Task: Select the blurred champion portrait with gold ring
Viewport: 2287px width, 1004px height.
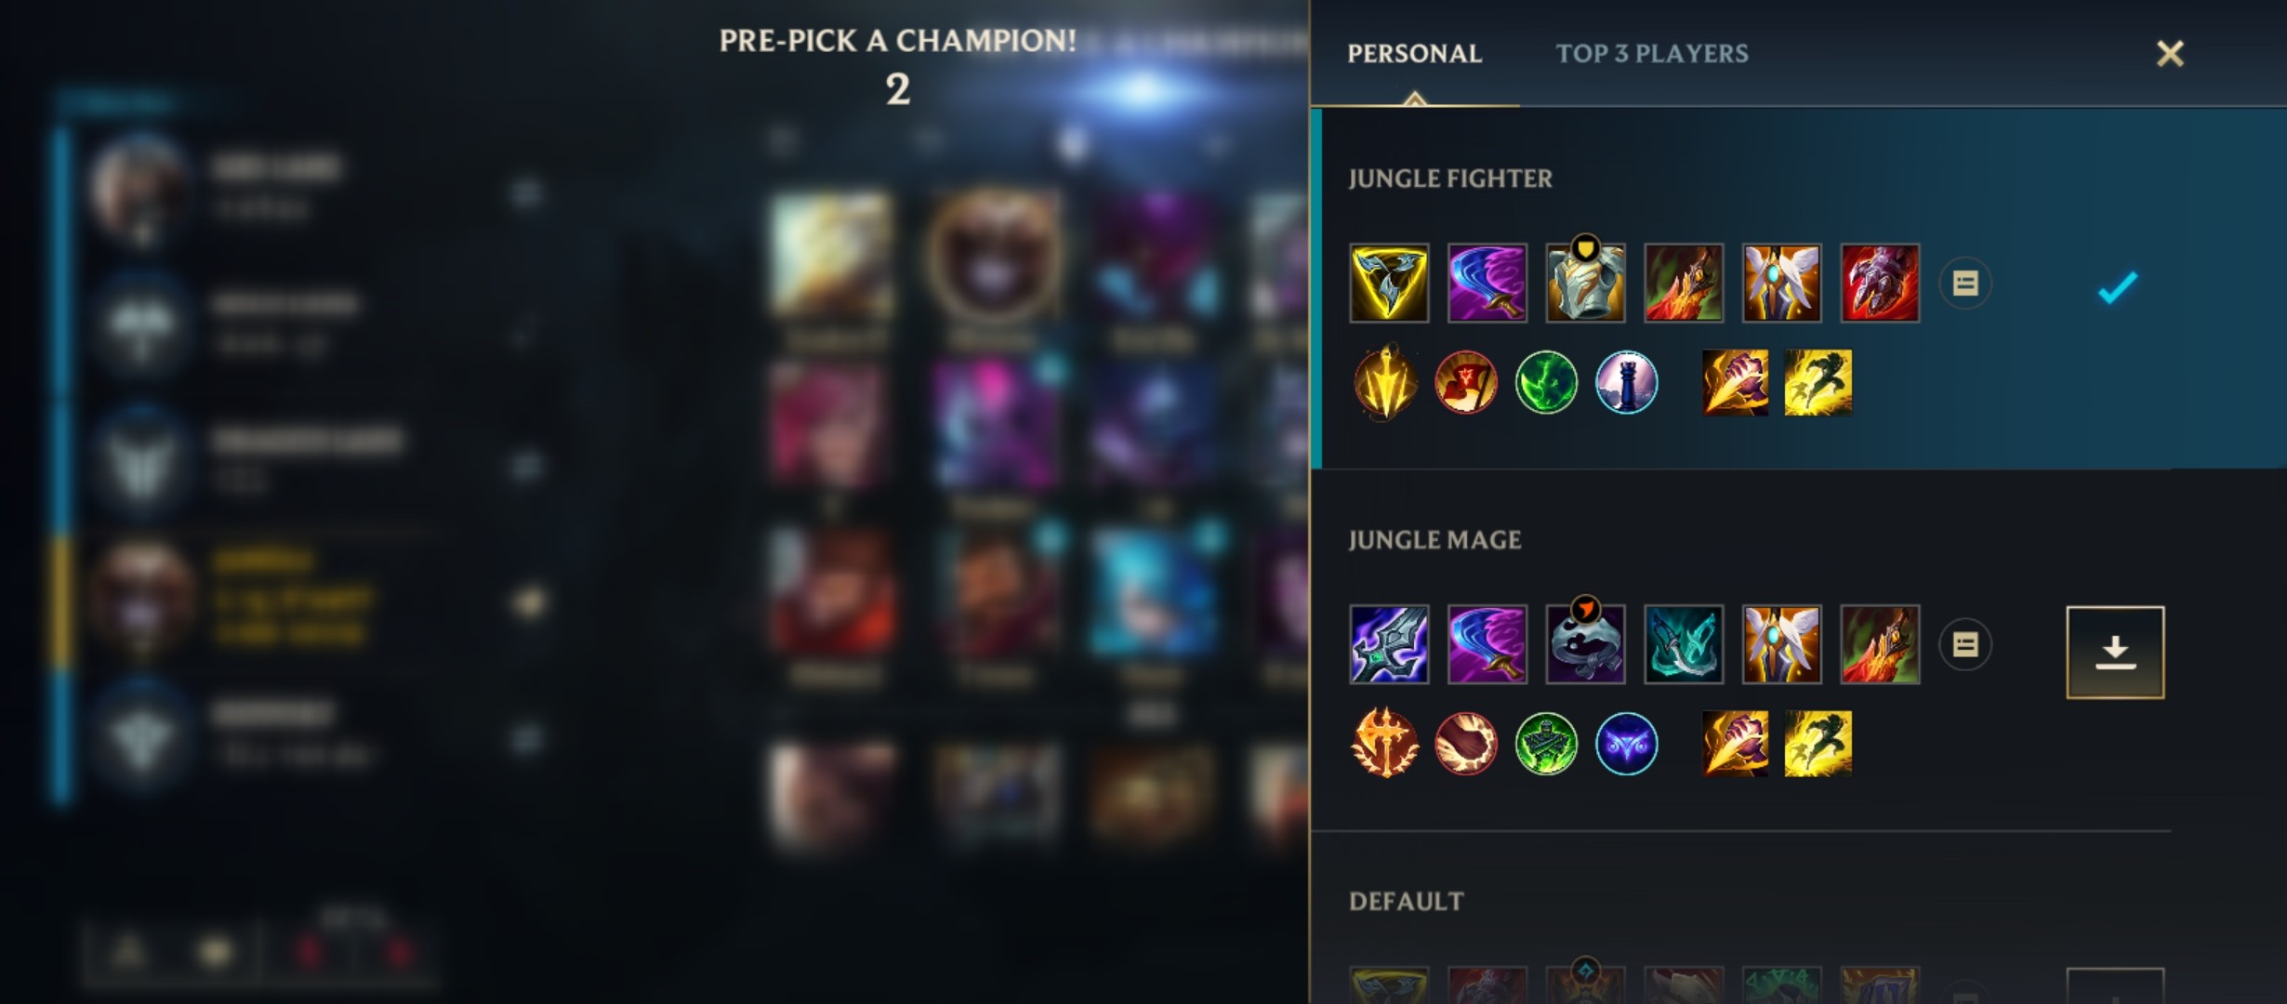Action: click(x=995, y=256)
